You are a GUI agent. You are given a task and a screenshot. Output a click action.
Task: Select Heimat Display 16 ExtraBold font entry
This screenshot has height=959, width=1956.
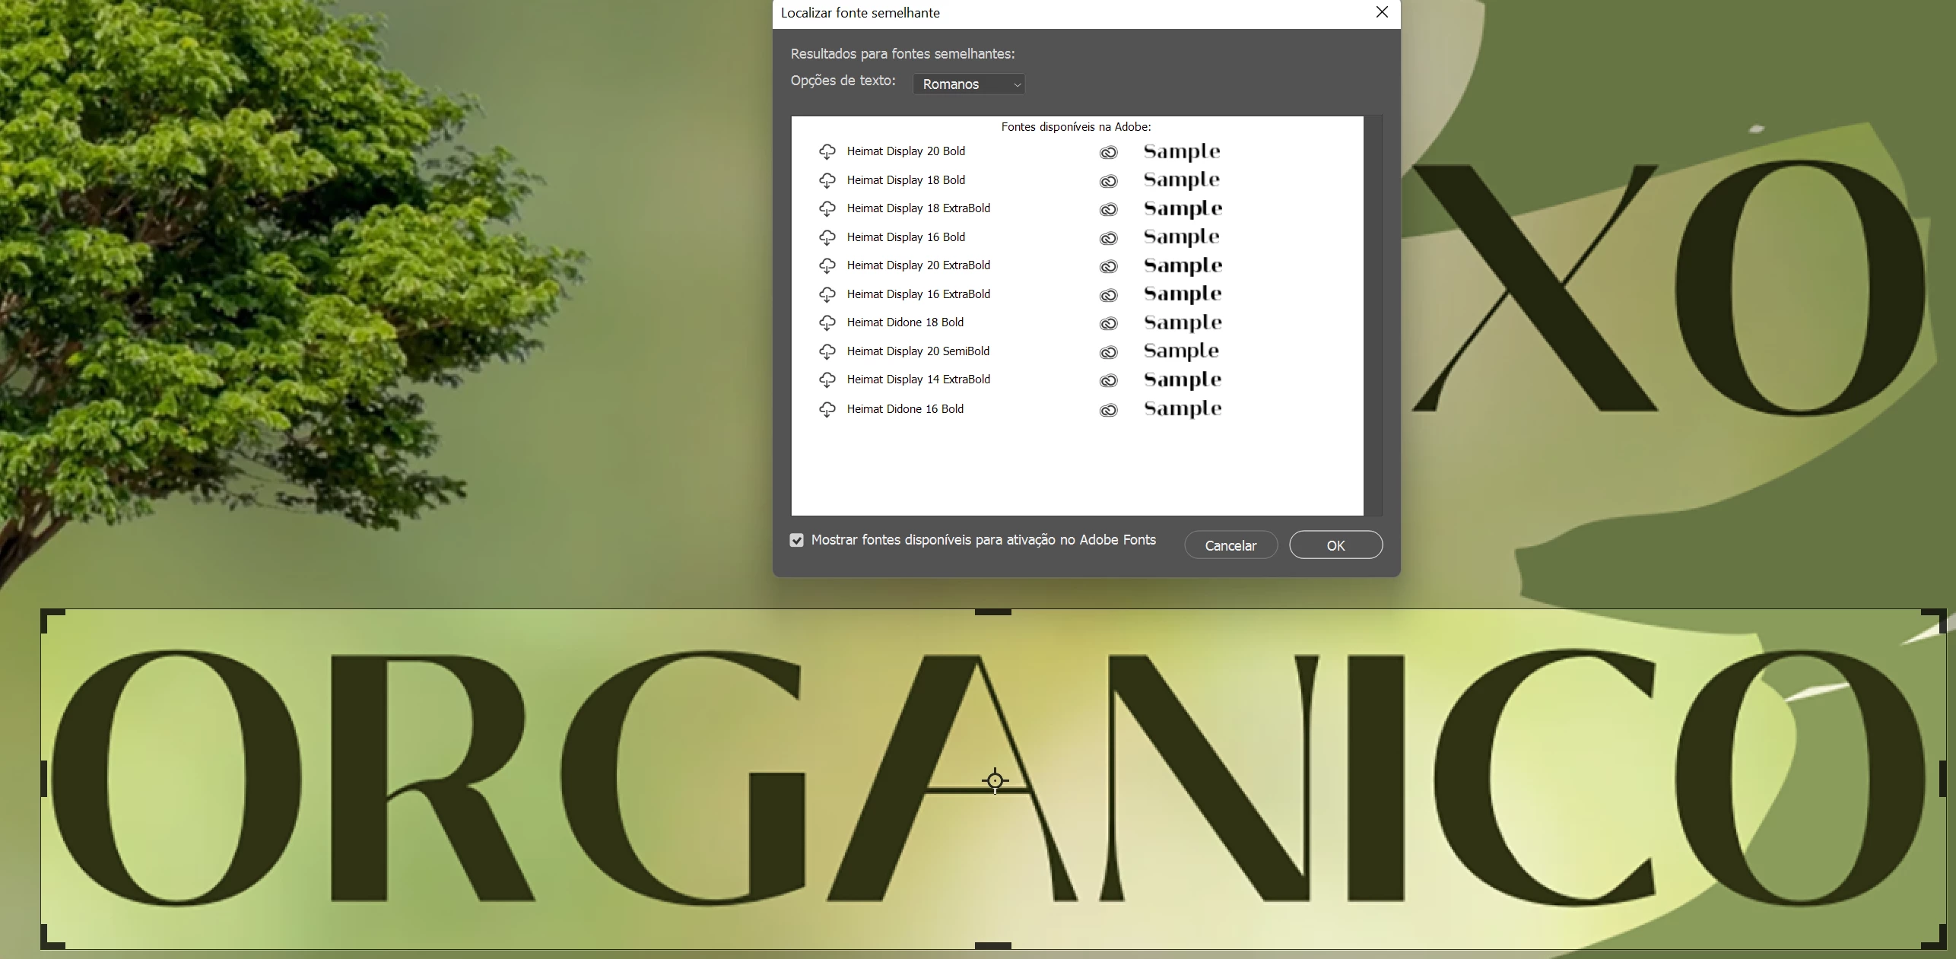tap(918, 294)
